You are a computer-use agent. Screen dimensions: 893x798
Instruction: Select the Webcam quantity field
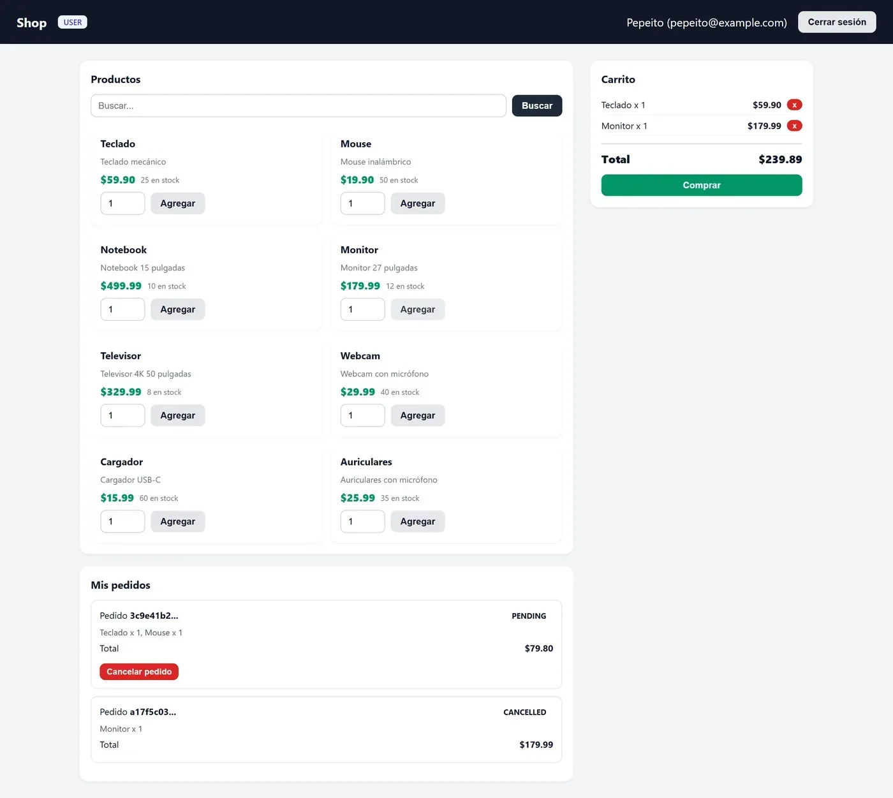point(362,415)
